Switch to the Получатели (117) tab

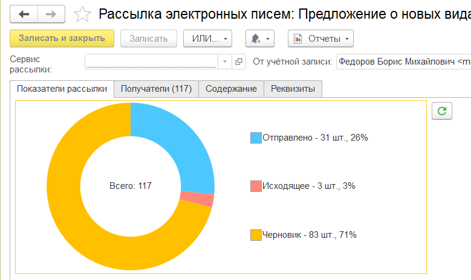point(156,89)
